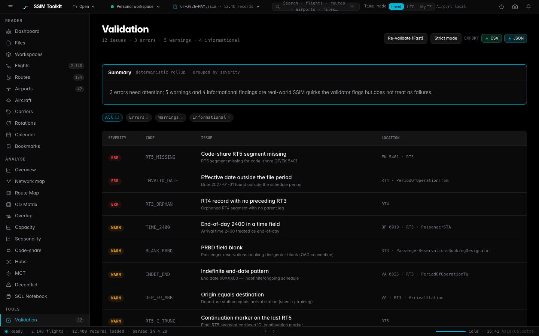539x336 pixels.
Task: Click the Workspaces layers icon
Action: pyautogui.click(x=9, y=55)
